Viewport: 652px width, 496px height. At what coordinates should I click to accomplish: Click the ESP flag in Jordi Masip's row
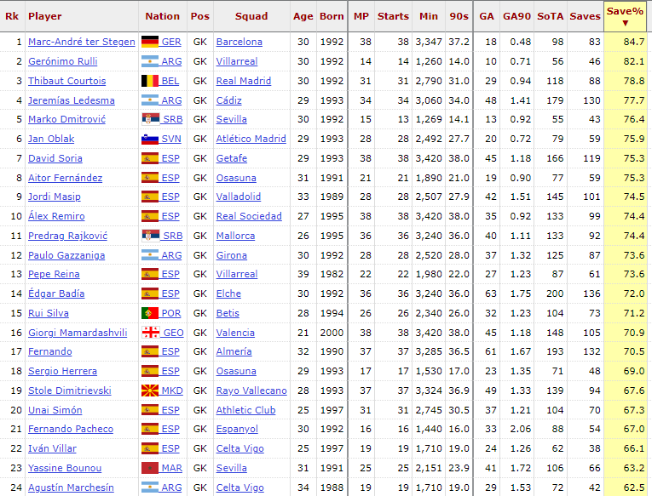tap(150, 197)
